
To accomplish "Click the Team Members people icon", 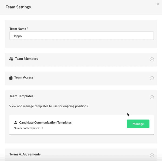I will coord(11,59).
